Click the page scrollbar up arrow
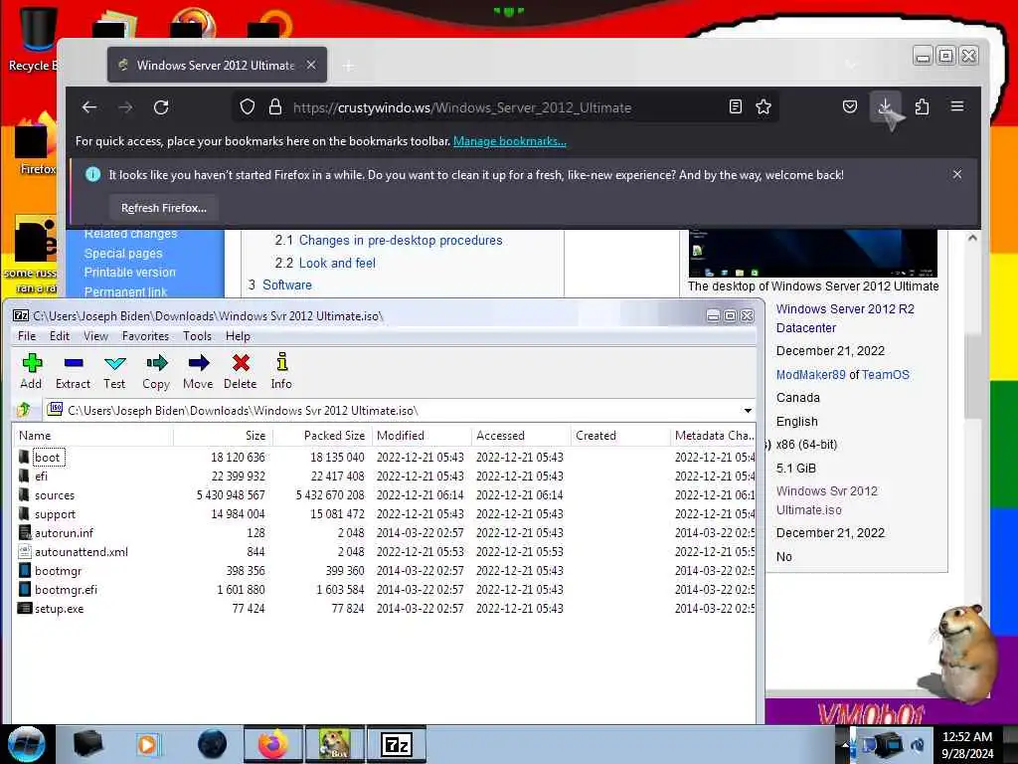The height and width of the screenshot is (764, 1018). pos(972,238)
